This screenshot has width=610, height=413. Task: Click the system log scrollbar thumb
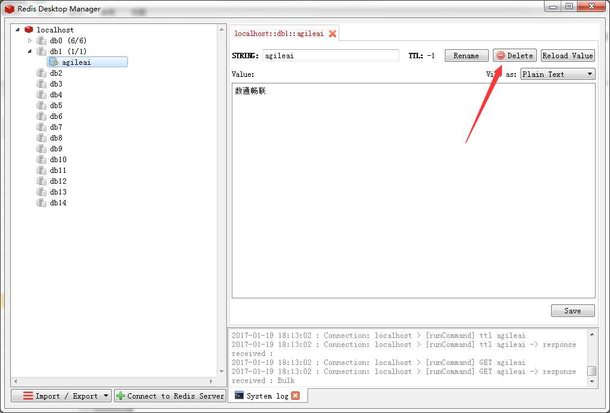click(x=592, y=370)
